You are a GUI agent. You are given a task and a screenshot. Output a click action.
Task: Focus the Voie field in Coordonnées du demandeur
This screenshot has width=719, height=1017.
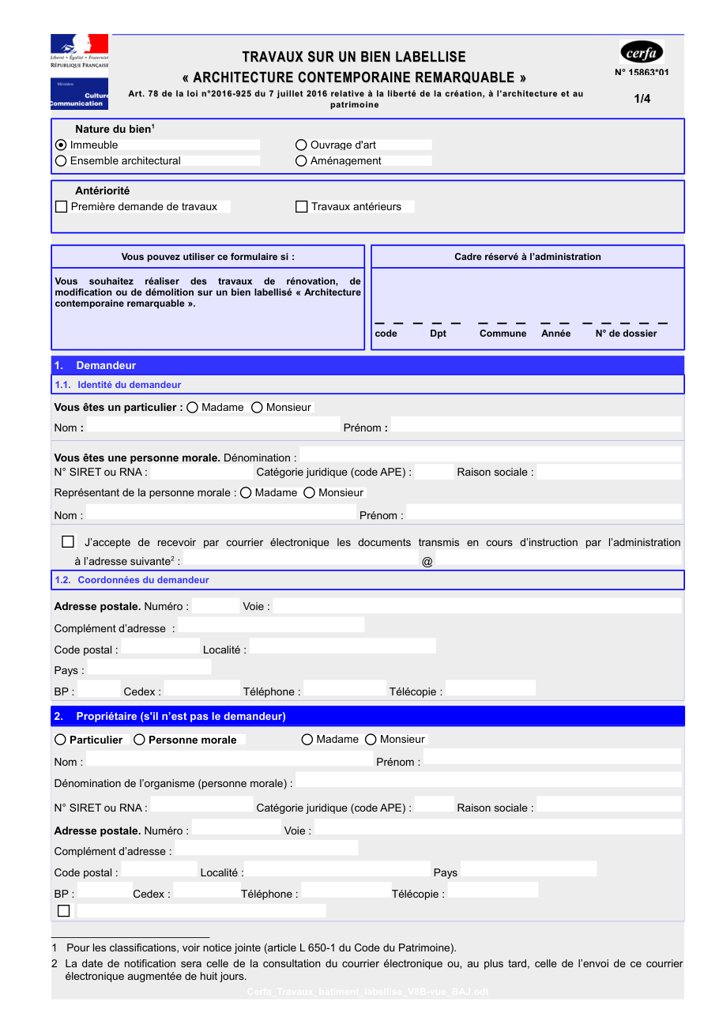[477, 606]
